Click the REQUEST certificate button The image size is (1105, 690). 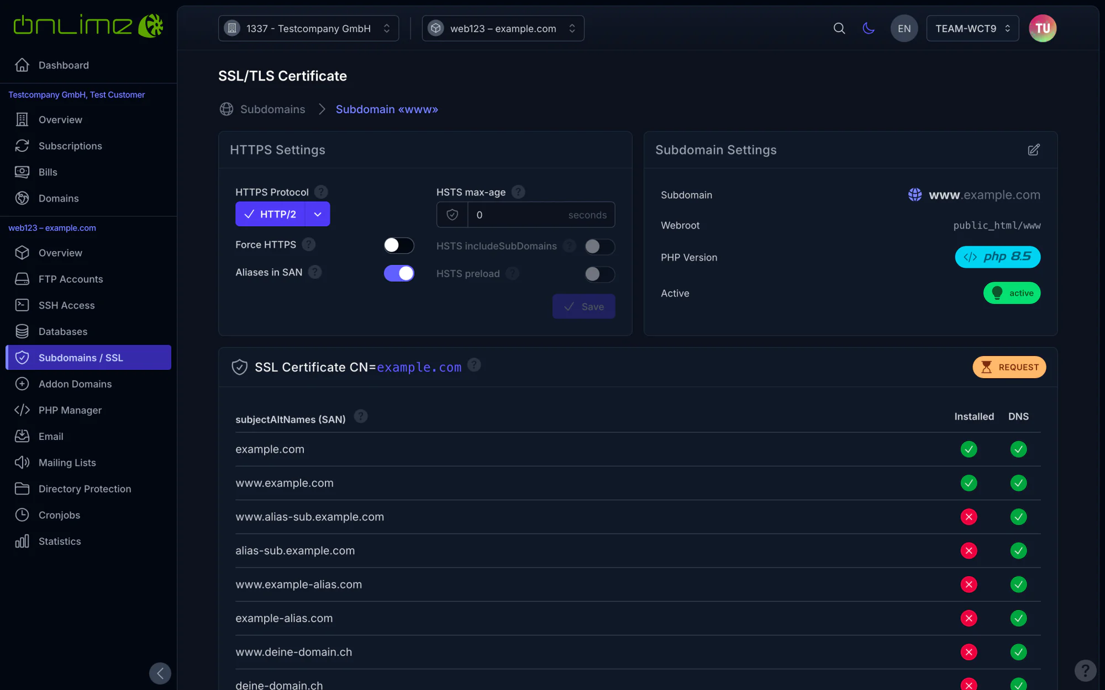(1009, 367)
